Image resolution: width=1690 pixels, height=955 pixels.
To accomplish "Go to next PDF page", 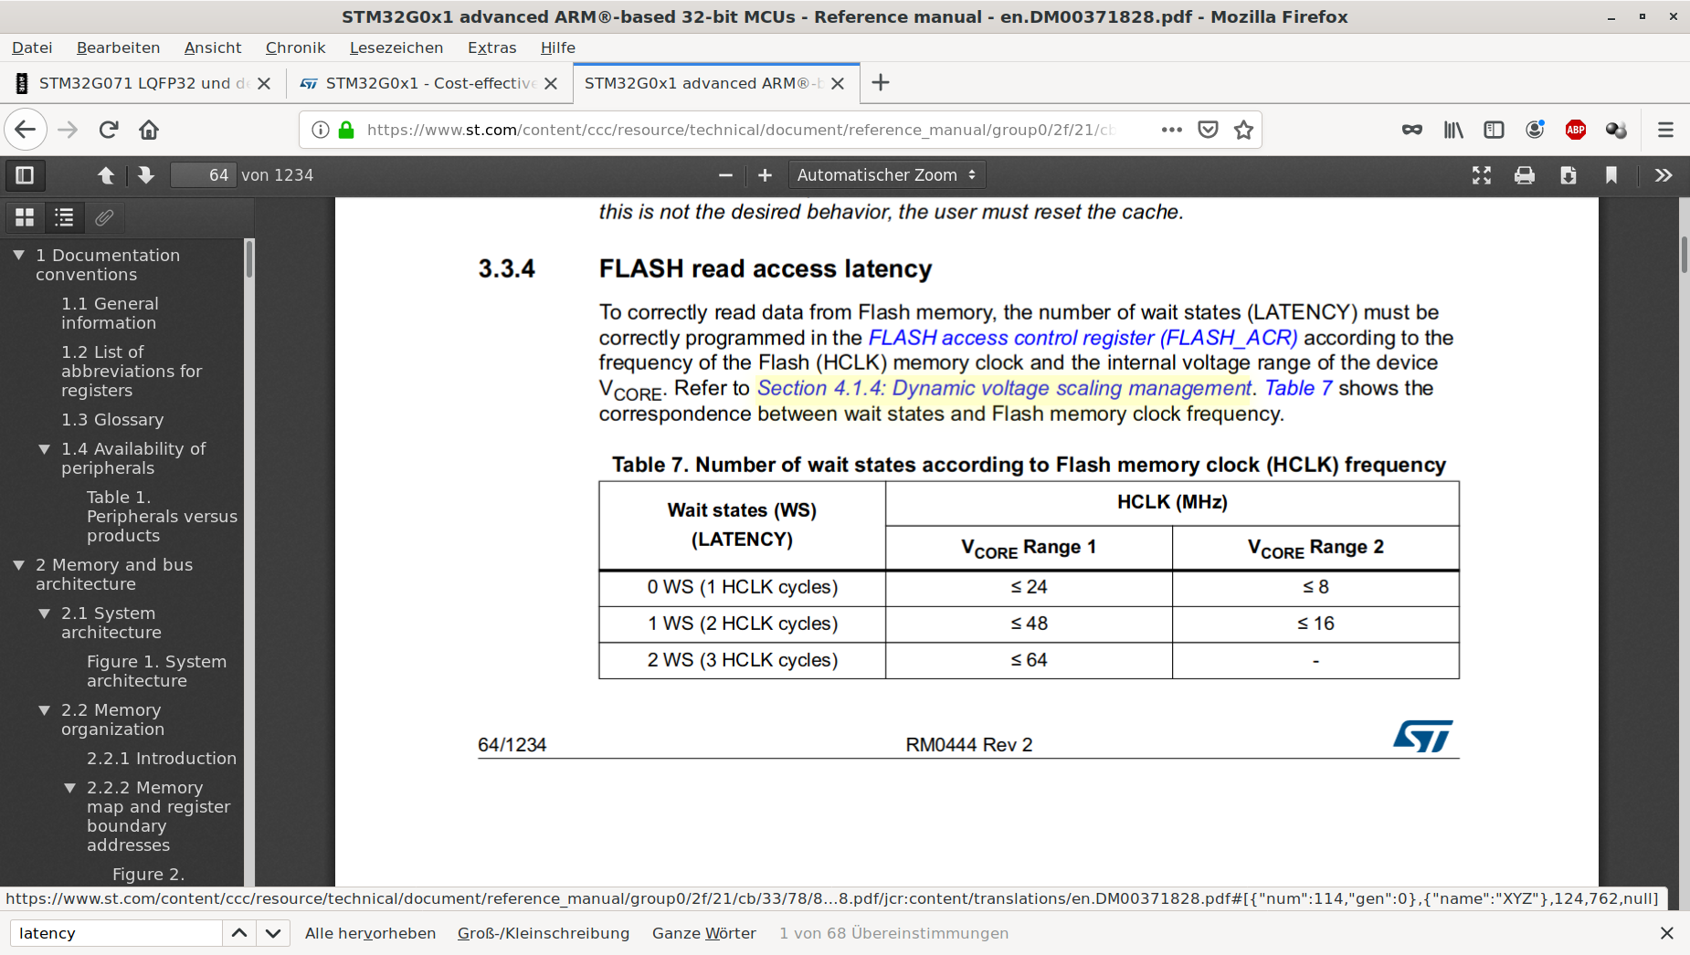I will pyautogui.click(x=145, y=174).
